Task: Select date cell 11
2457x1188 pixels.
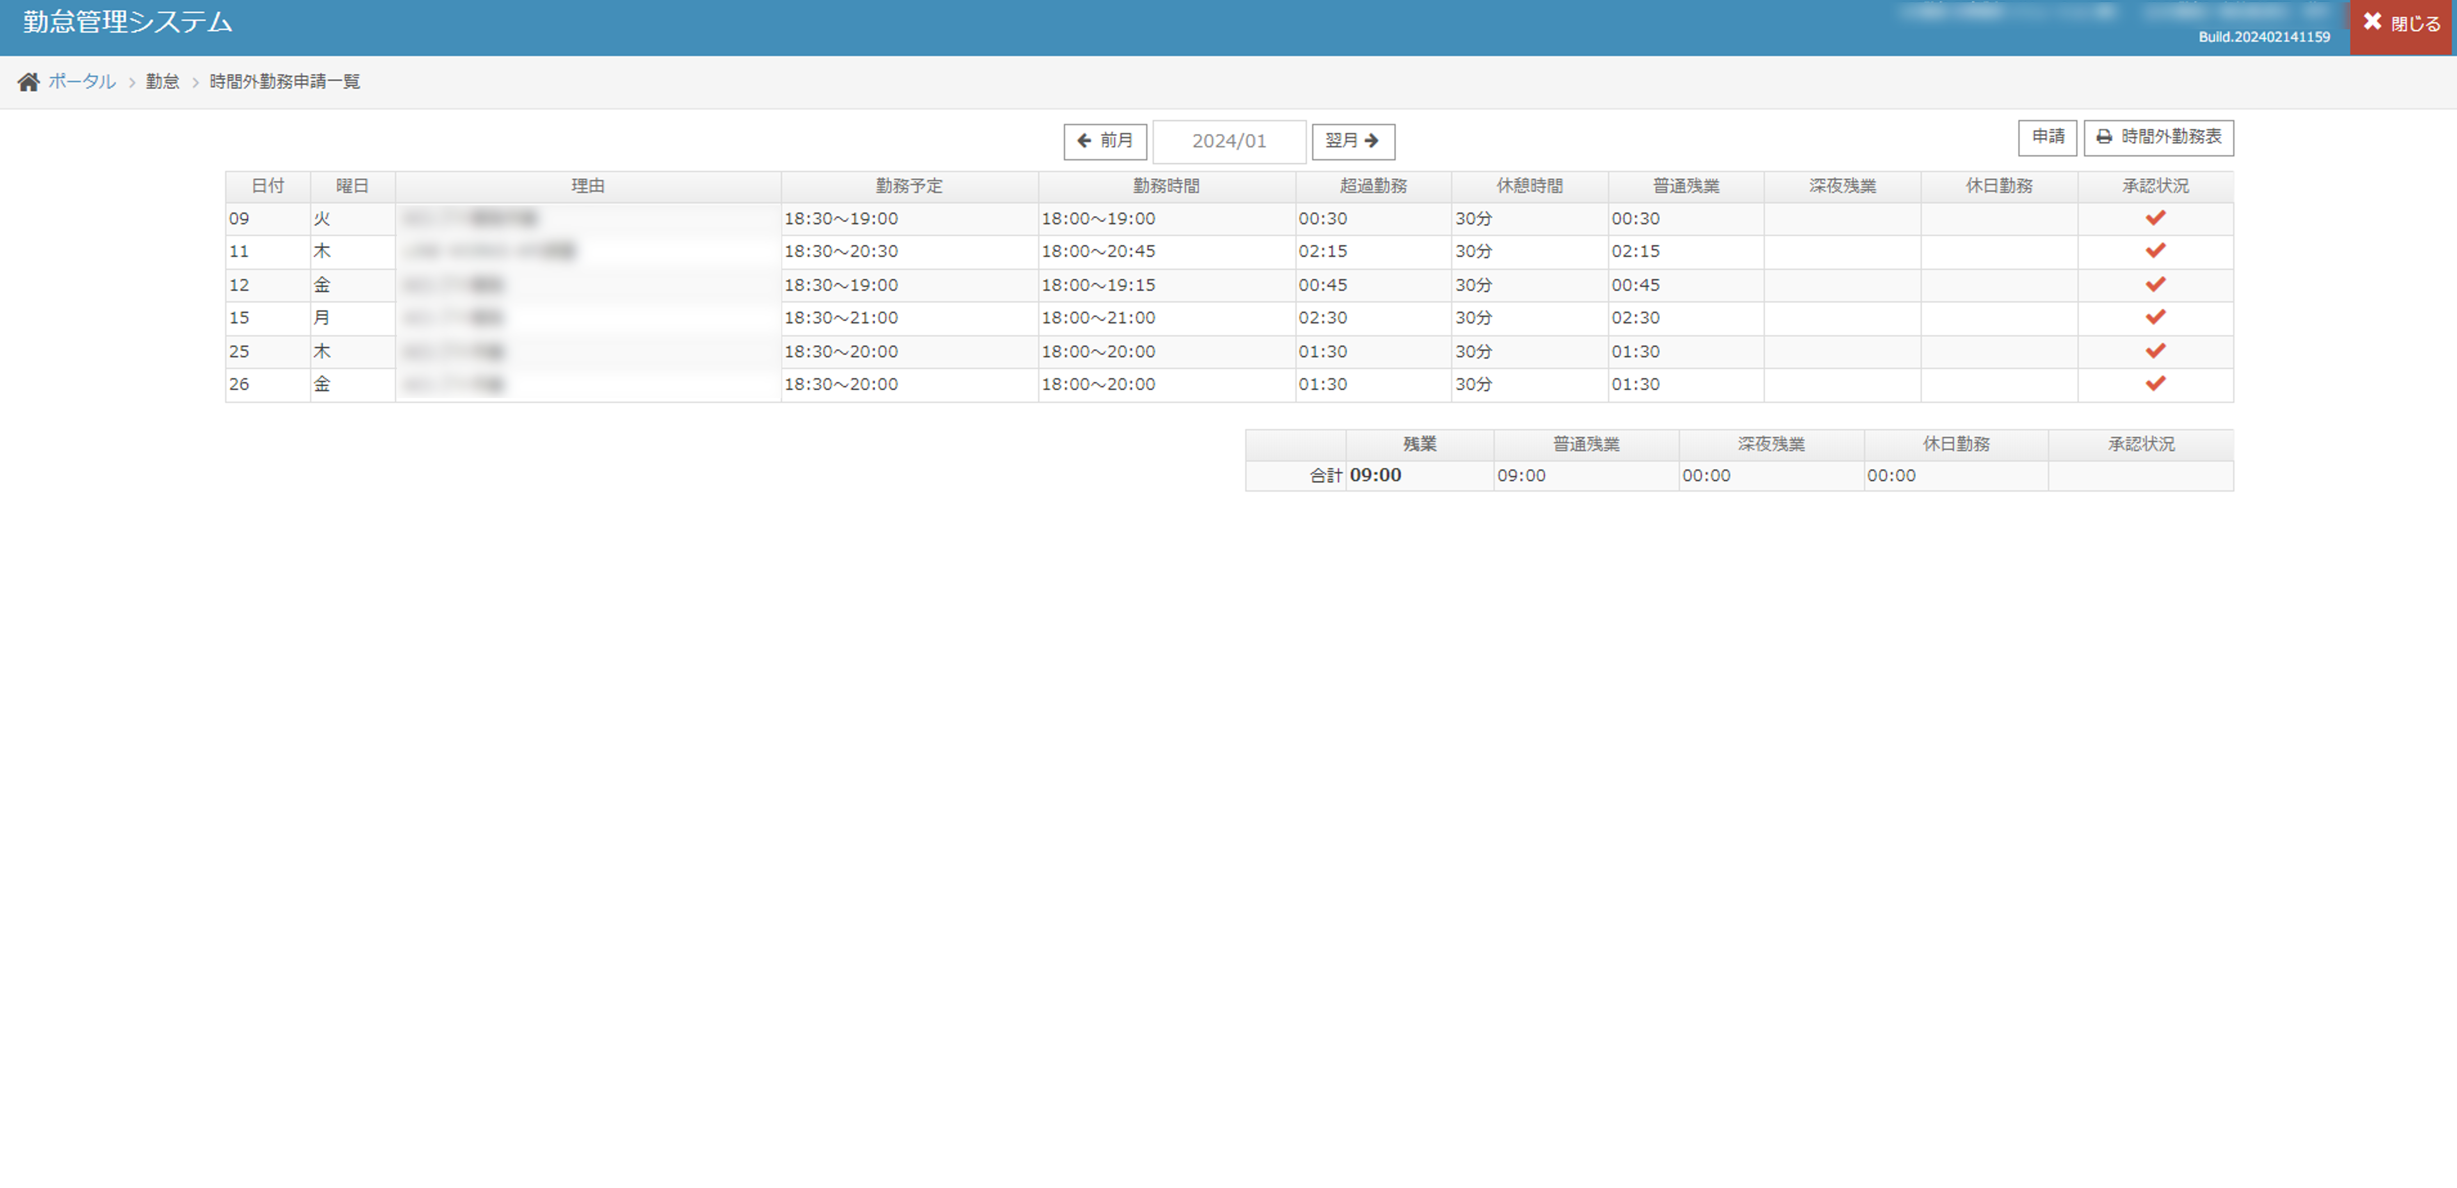Action: (268, 252)
